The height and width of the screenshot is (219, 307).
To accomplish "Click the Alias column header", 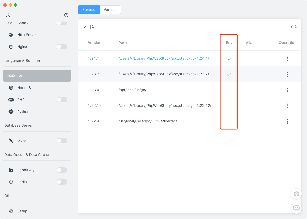I will pos(250,43).
